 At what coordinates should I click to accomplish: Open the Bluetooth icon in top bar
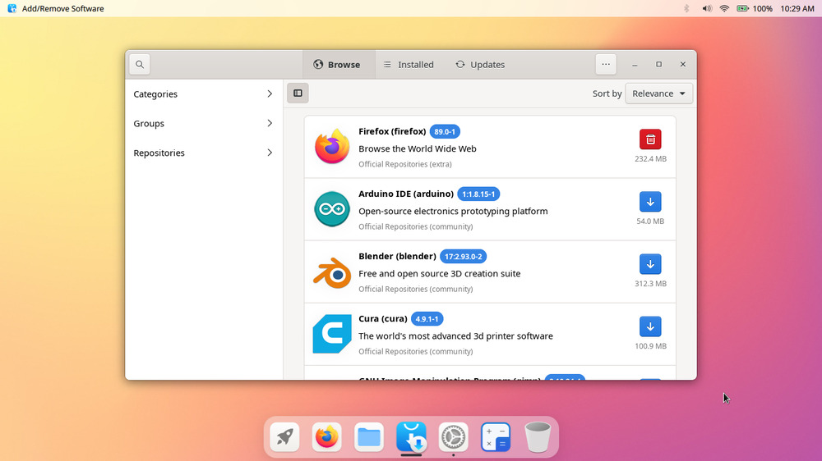pyautogui.click(x=686, y=8)
